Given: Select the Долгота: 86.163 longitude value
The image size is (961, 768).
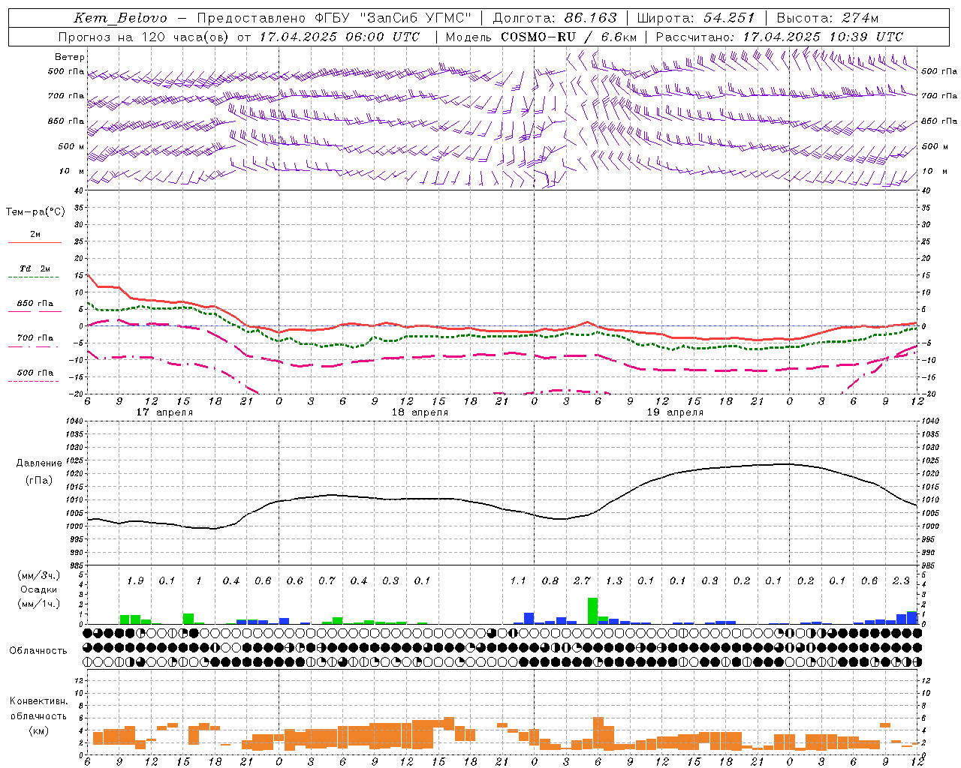Looking at the screenshot, I should (555, 18).
